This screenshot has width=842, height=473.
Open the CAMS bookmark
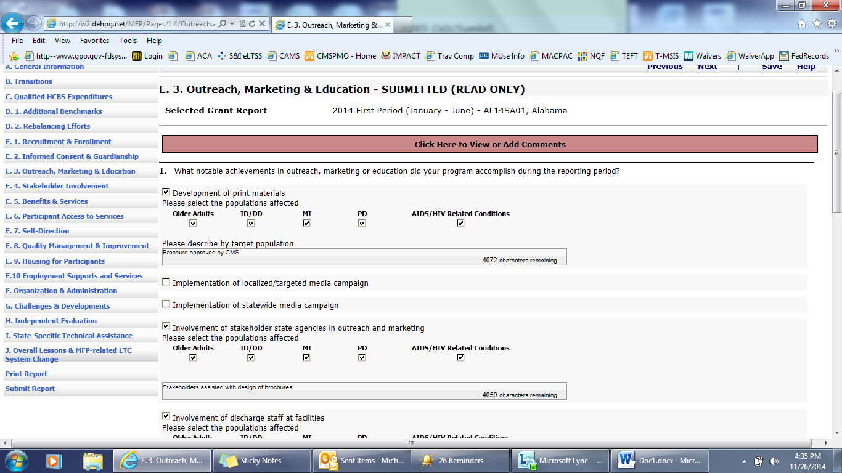(x=284, y=56)
